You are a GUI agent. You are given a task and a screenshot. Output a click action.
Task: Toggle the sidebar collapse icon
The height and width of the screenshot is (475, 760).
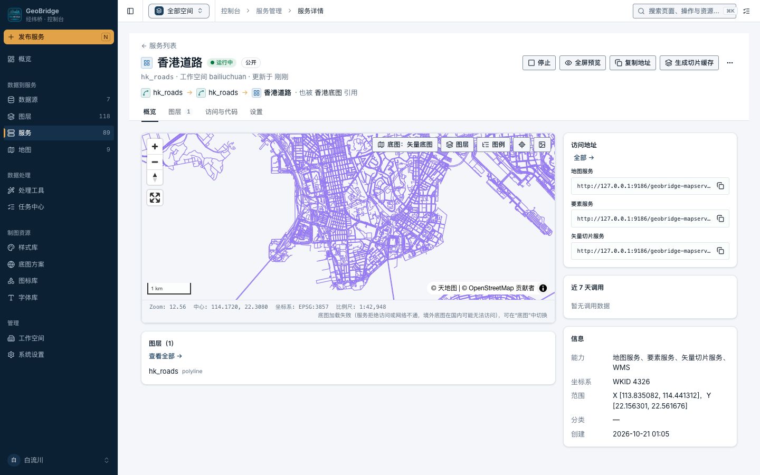click(x=130, y=11)
